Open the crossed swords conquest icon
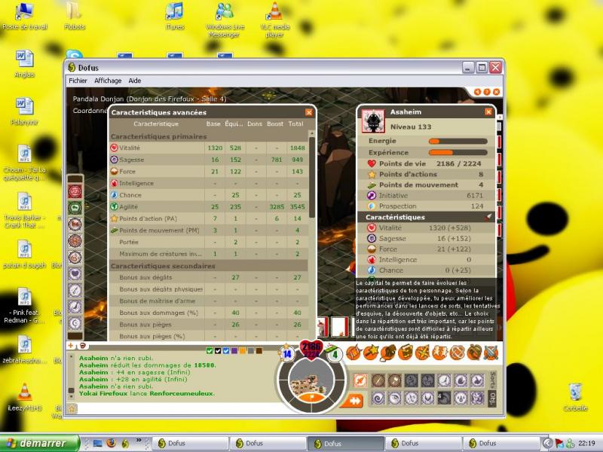The image size is (603, 452). tap(491, 353)
